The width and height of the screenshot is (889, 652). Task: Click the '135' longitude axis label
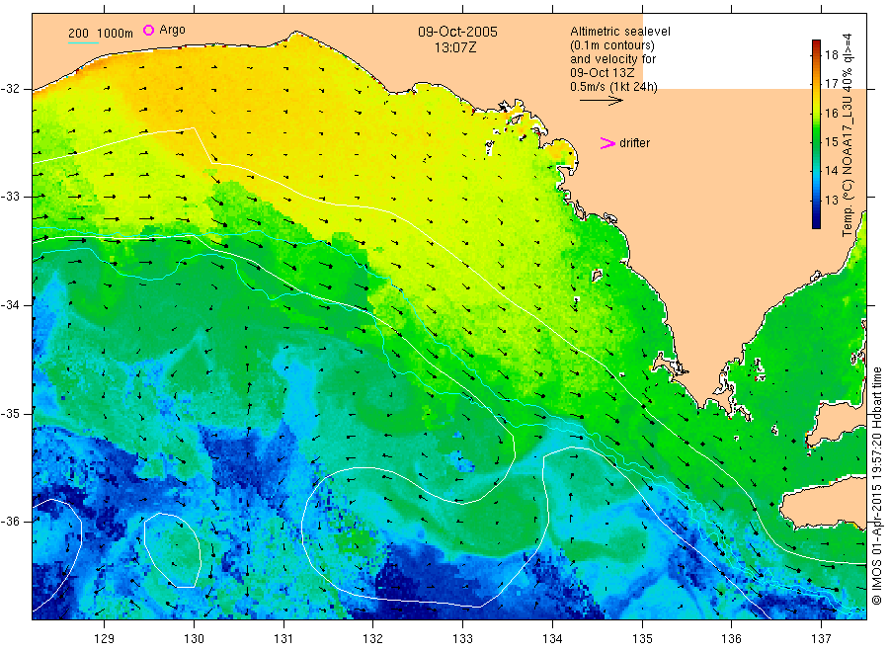coord(642,638)
